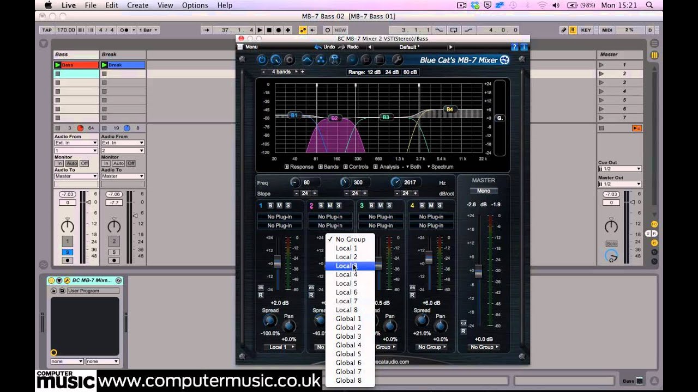Open the plugin help question mark icon
Screen dimensions: 698x392
coord(514,47)
